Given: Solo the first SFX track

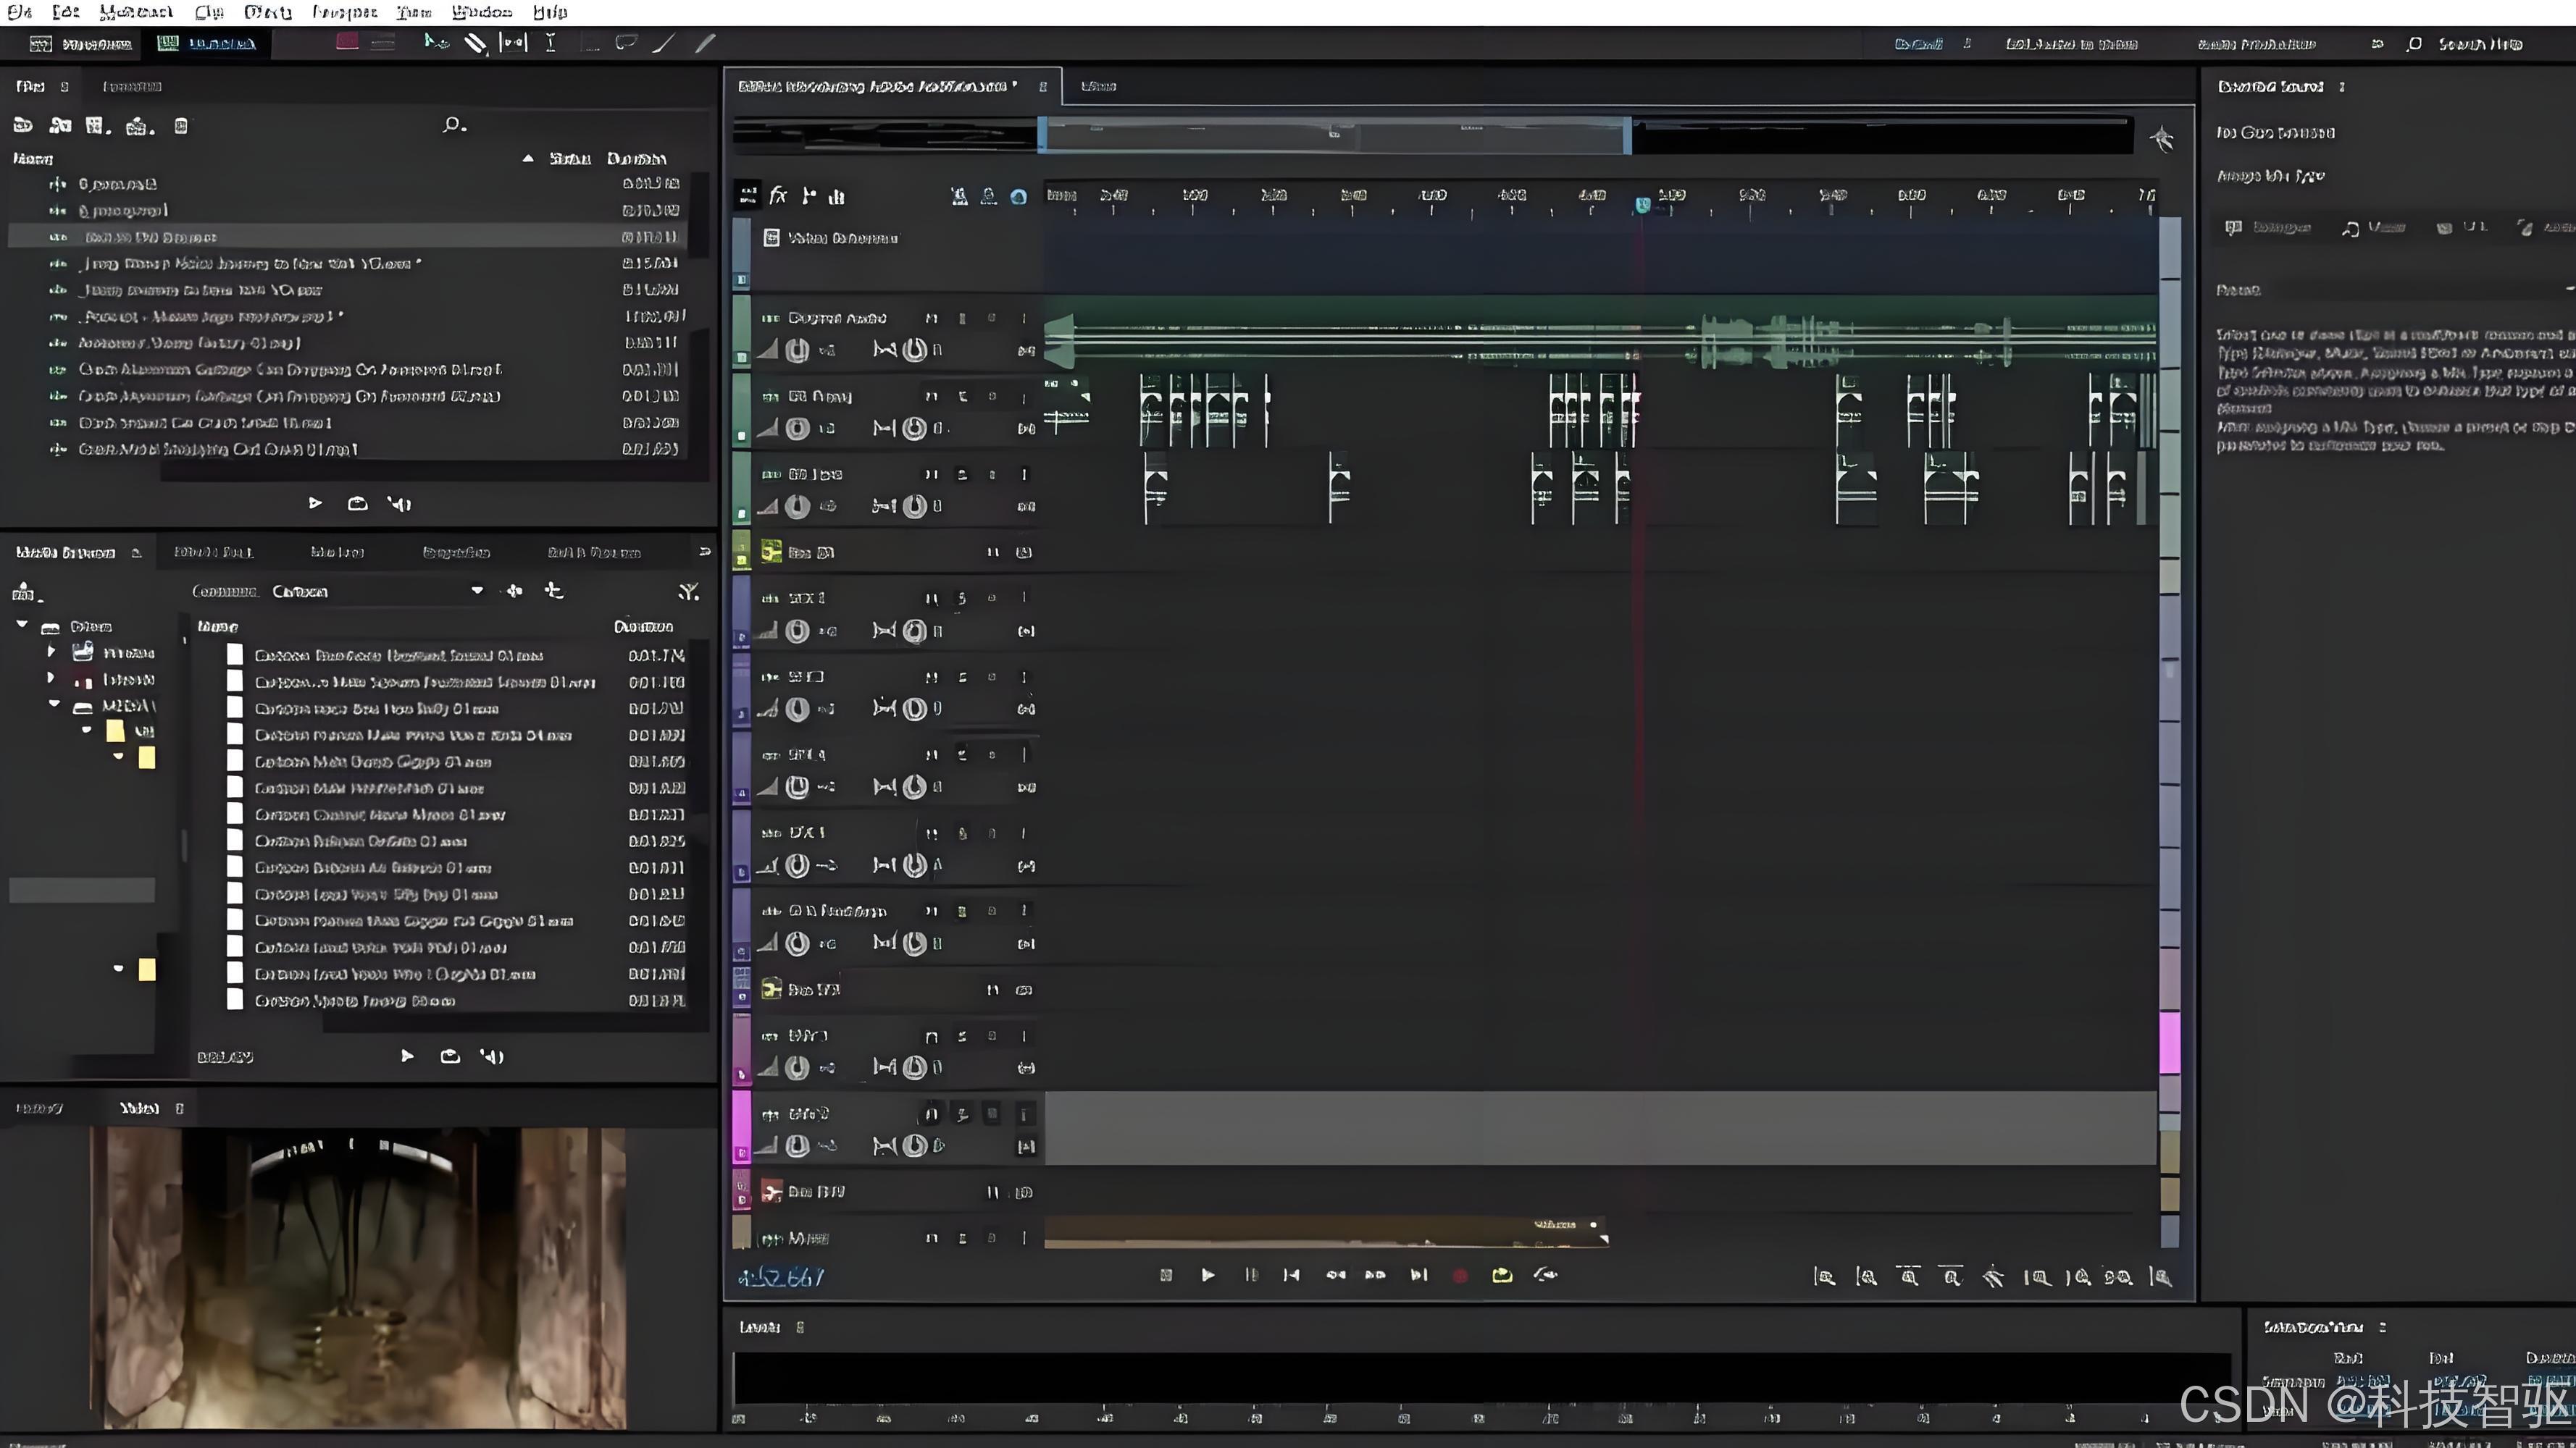Looking at the screenshot, I should coord(962,599).
